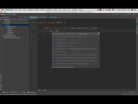Select the Square class in project tree
Viewport: 138px width, 104px height.
[10, 32]
